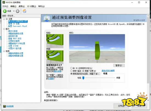Collapse the 3D 设置 tree node
Viewport: 151px width, 111px height.
pos(4,19)
